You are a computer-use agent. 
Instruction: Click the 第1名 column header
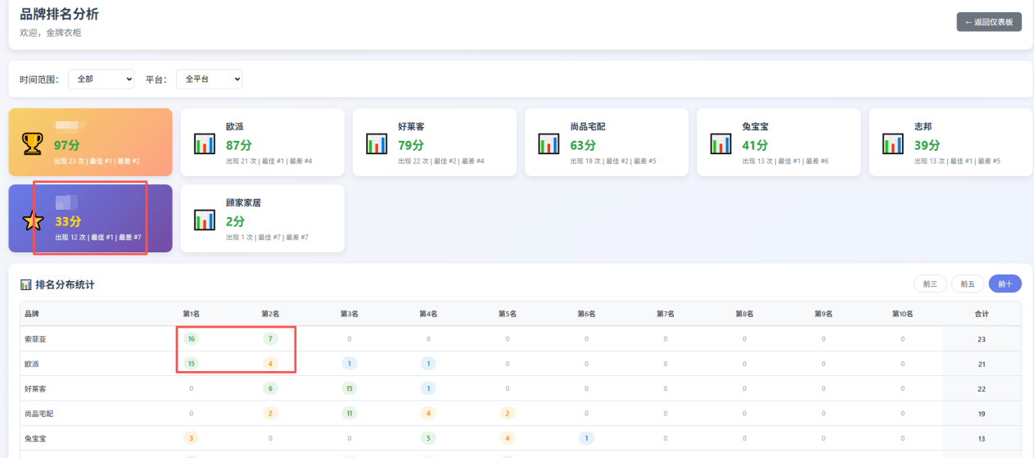(191, 314)
